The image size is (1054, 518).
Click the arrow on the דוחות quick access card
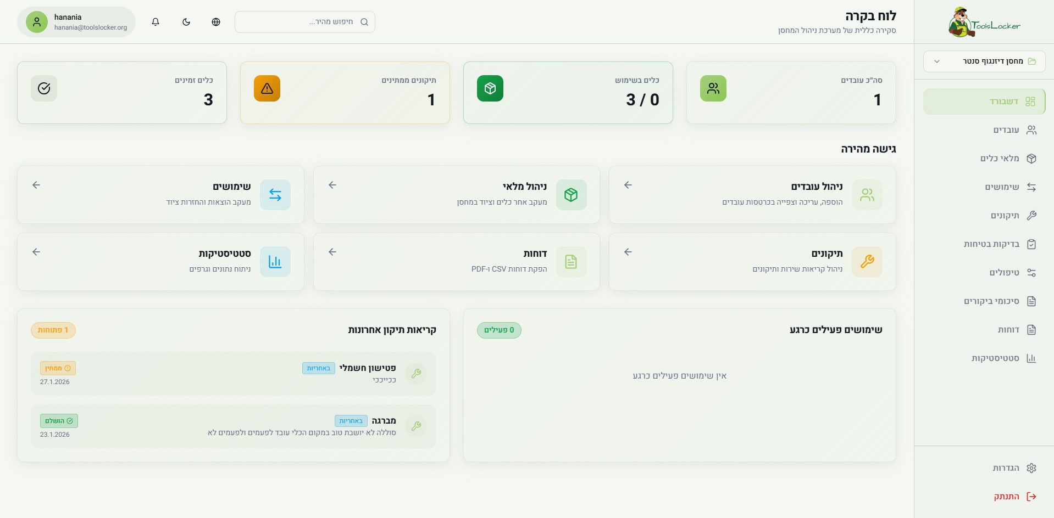(x=332, y=252)
